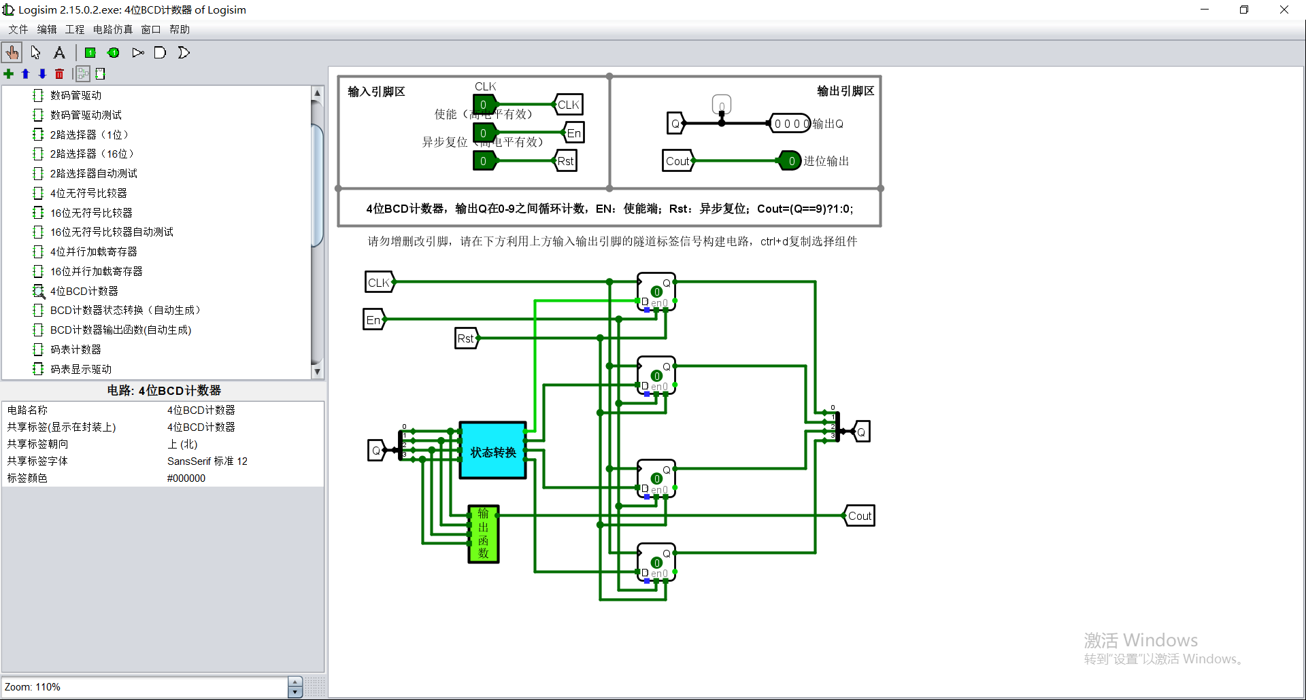1306x700 pixels.
Task: Toggle the Rst input pin value
Action: point(484,160)
